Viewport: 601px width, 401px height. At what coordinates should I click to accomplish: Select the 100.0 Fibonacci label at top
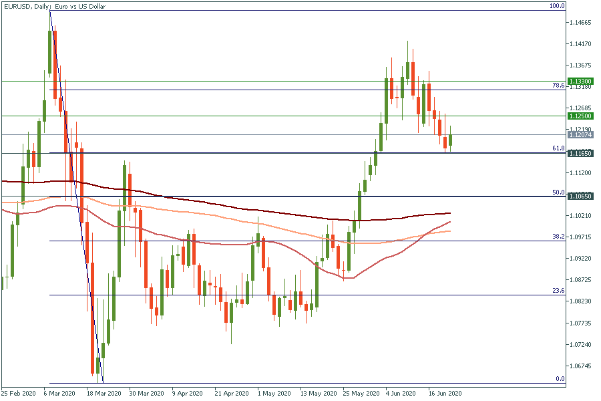pyautogui.click(x=557, y=6)
